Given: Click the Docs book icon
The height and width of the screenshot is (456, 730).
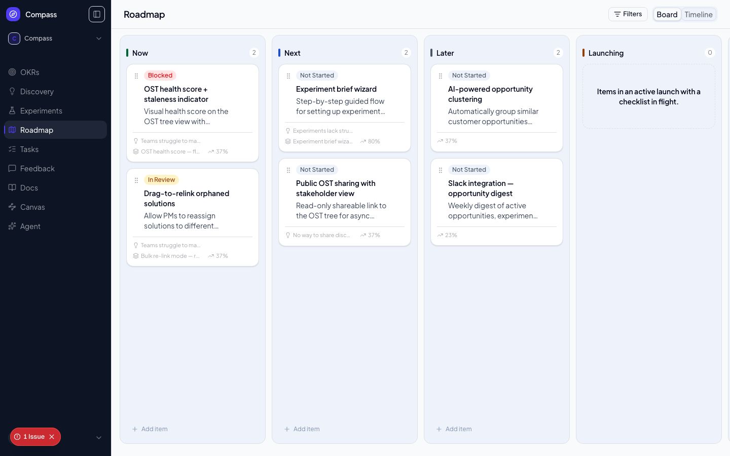Looking at the screenshot, I should (x=12, y=187).
